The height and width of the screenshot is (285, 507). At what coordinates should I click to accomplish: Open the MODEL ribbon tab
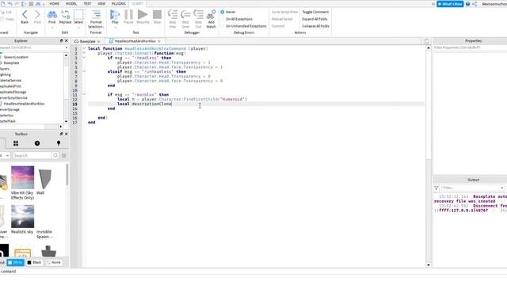coord(71,3)
